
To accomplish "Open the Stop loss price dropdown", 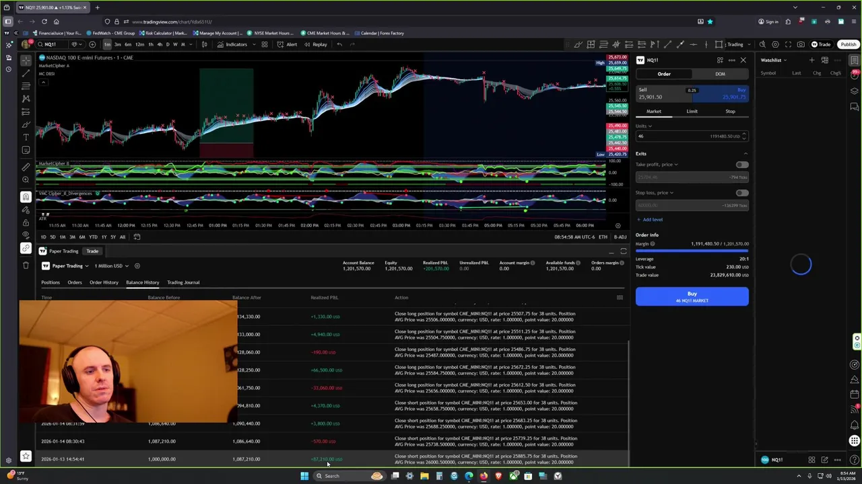I will click(655, 193).
